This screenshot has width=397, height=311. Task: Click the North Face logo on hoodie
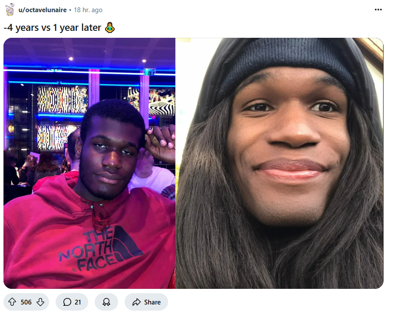pos(101,248)
